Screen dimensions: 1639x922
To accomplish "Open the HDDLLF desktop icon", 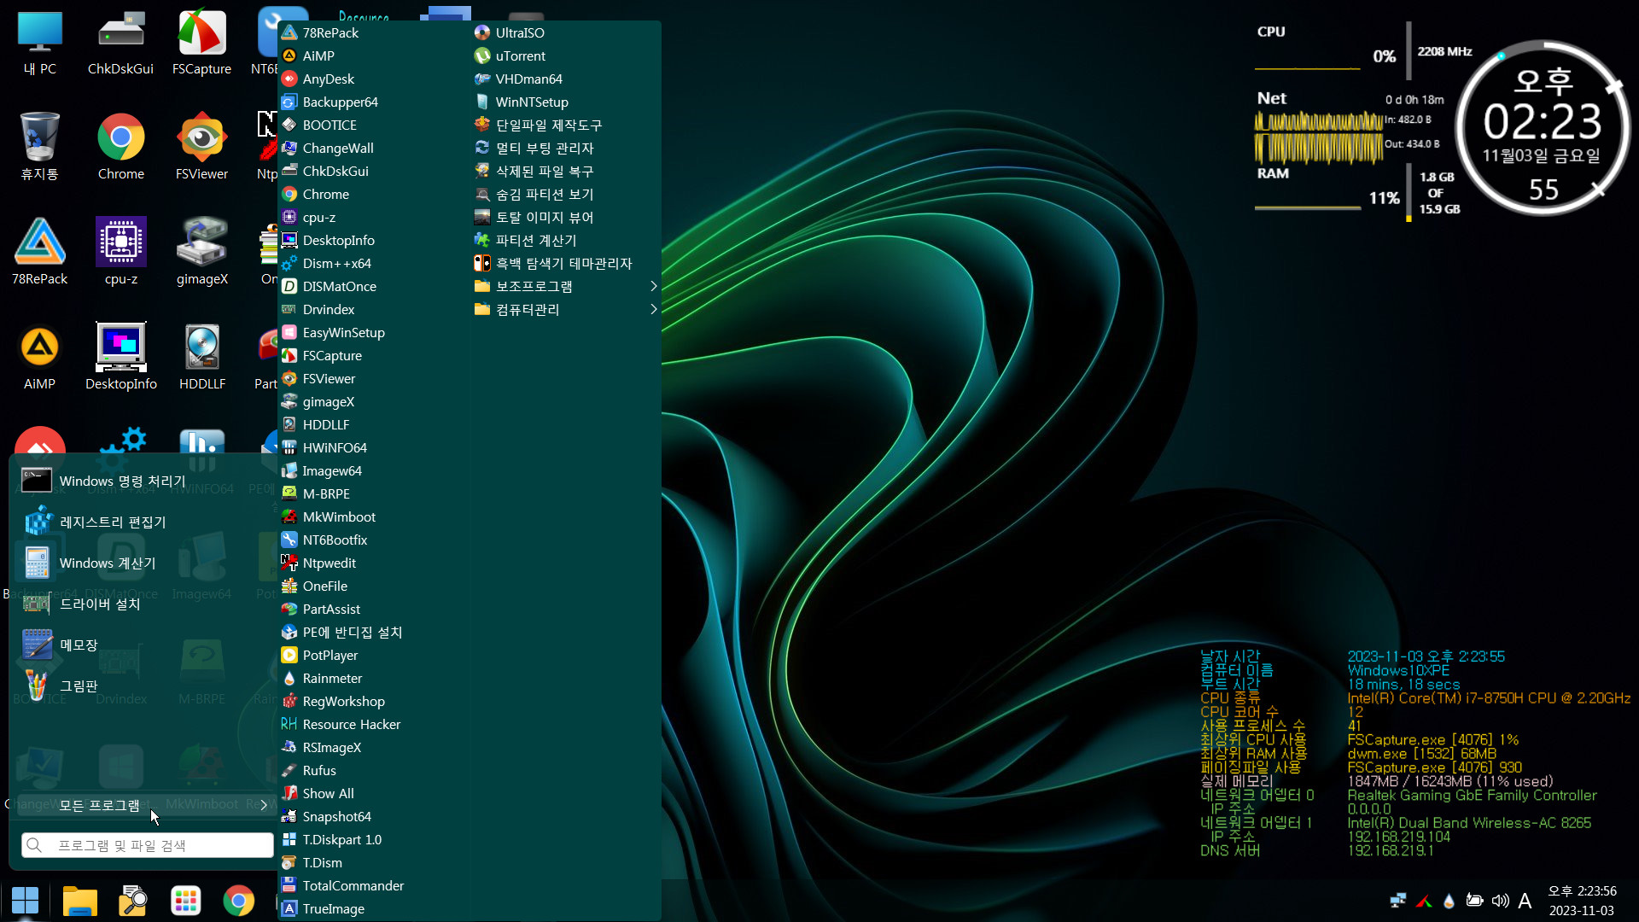I will [201, 357].
